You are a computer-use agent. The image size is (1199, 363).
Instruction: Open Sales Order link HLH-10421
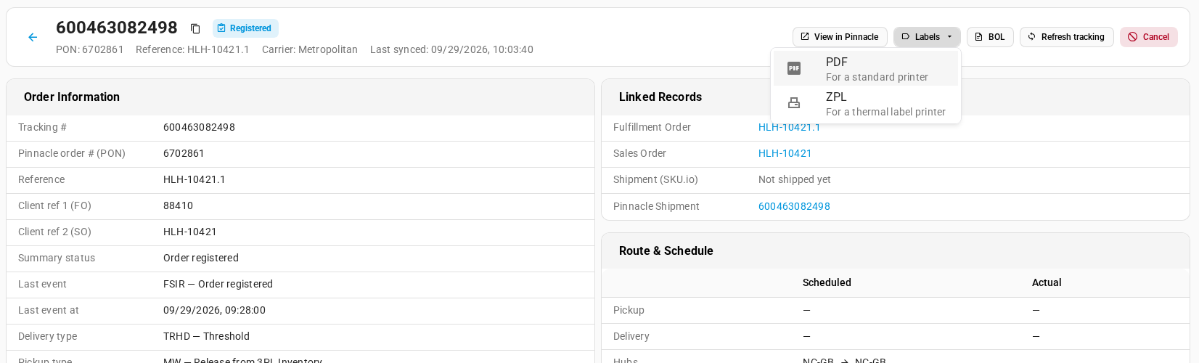pyautogui.click(x=785, y=153)
